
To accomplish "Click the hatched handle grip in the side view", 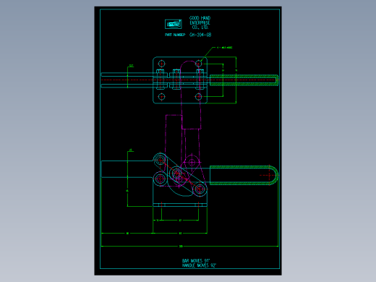I will click(244, 175).
